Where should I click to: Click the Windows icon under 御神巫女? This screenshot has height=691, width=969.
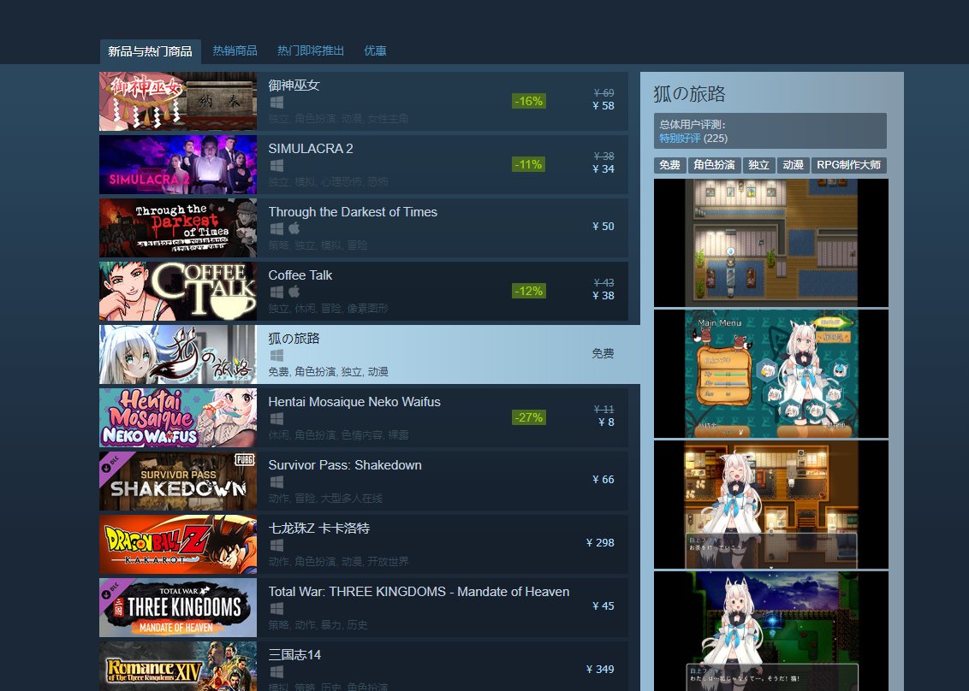(276, 102)
